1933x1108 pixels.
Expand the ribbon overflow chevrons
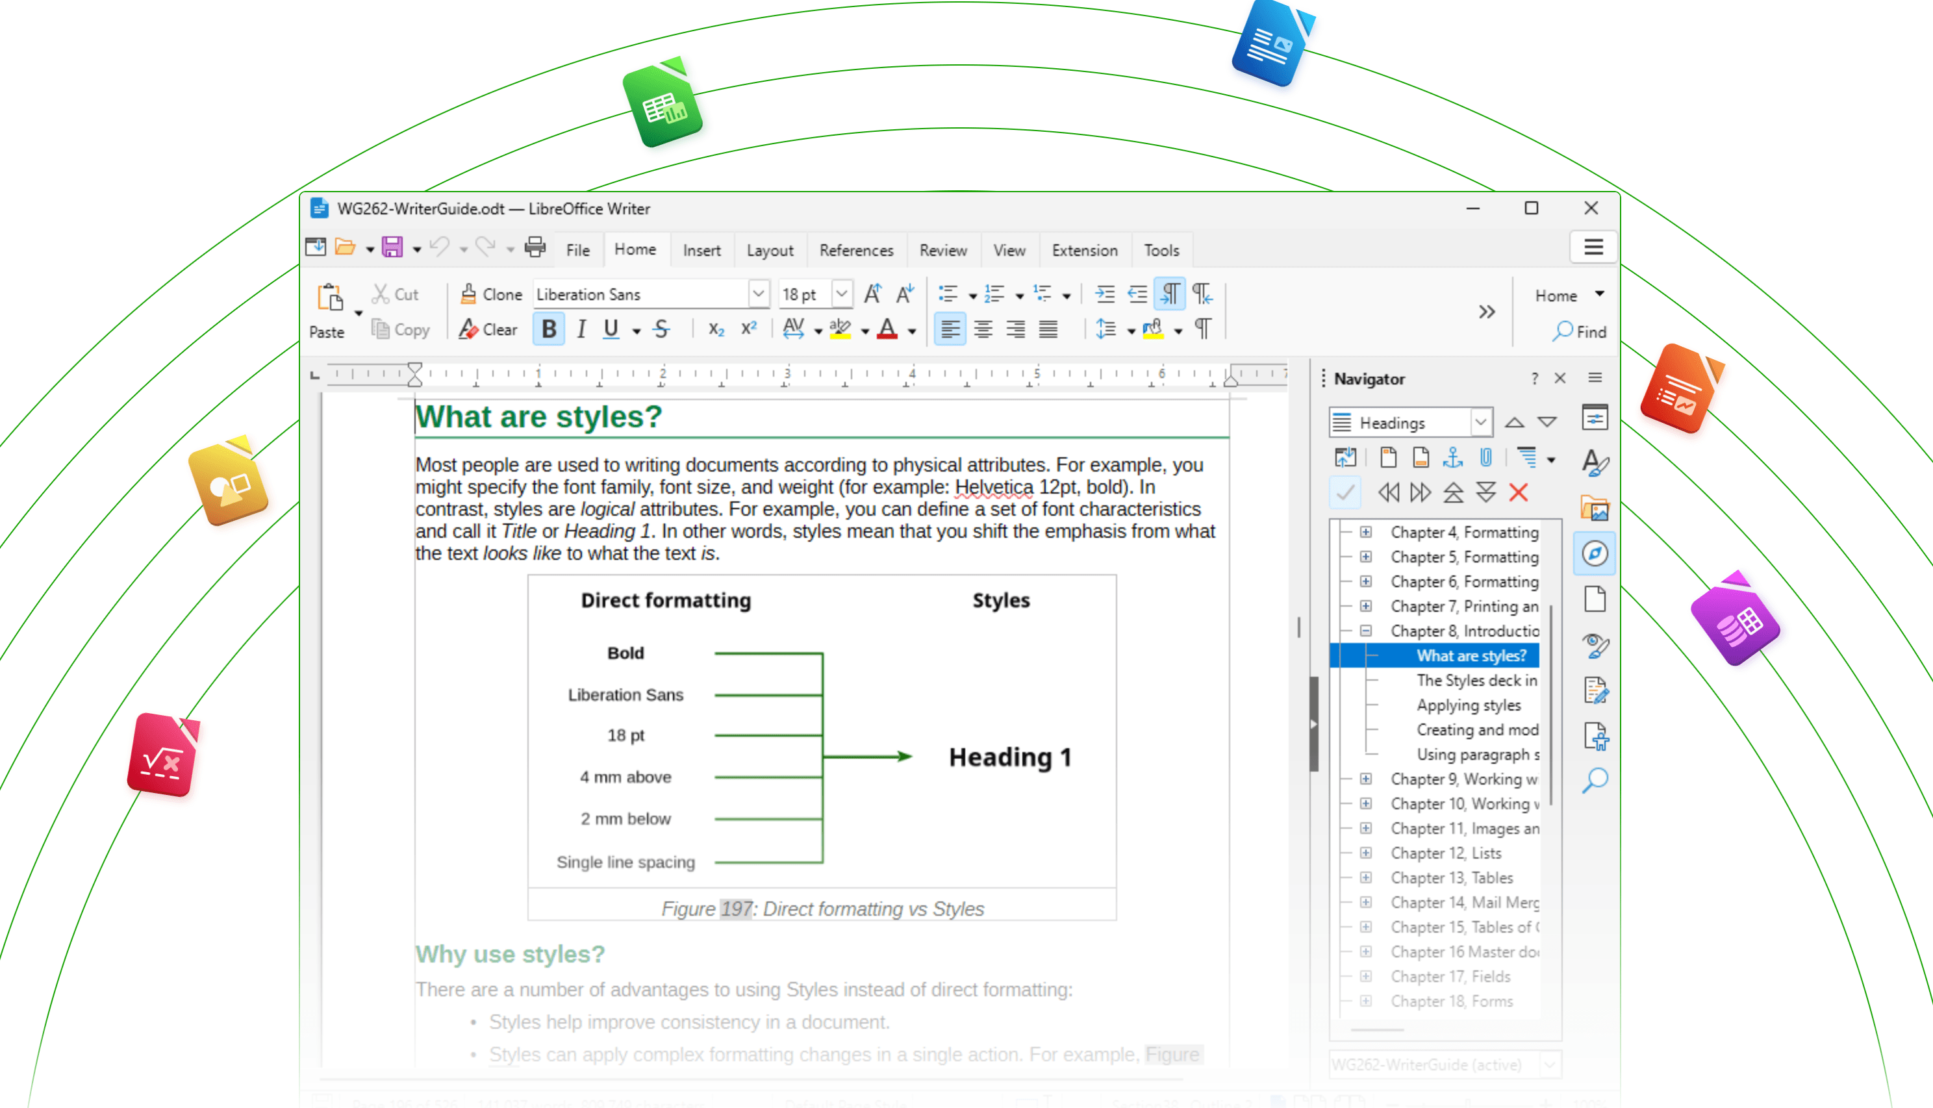coord(1486,312)
